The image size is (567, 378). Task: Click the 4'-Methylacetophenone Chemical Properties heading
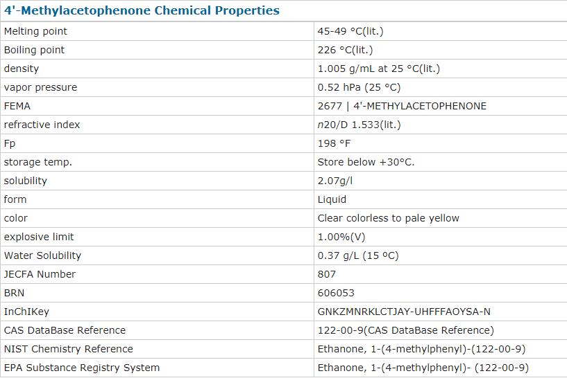142,10
